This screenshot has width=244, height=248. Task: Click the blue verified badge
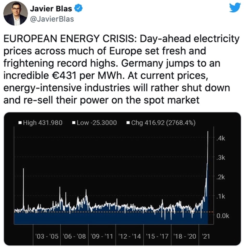pos(79,9)
